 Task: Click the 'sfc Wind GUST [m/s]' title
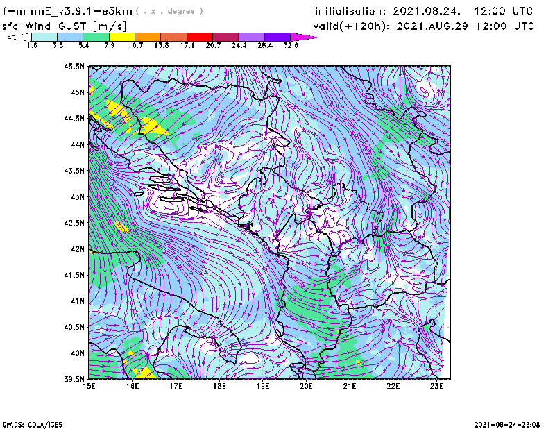coord(64,26)
